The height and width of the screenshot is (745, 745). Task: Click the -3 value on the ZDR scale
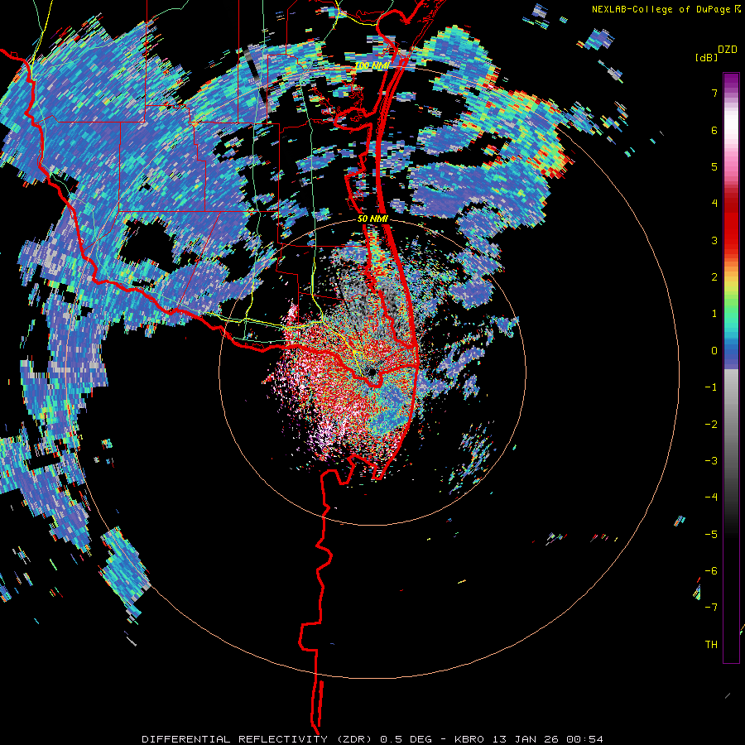(x=711, y=460)
